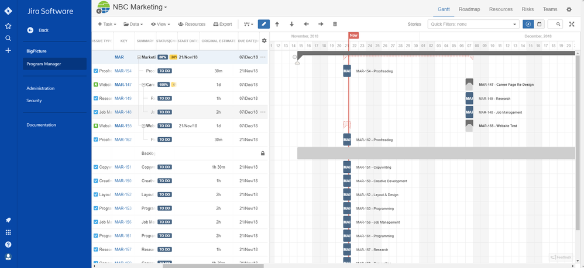
Task: Open program settings gear next to Teams
Action: (x=569, y=10)
